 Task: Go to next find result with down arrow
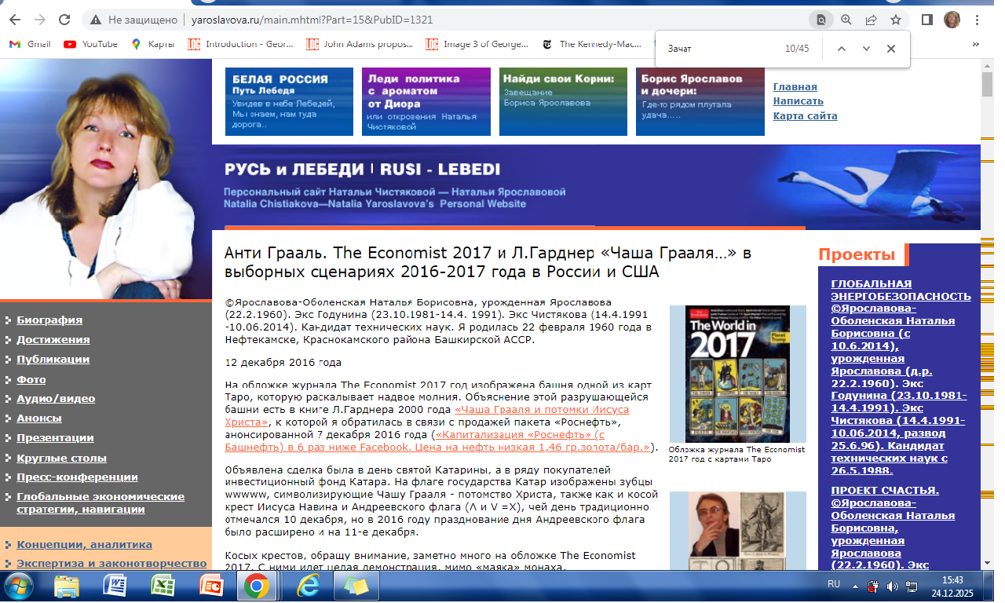(866, 49)
